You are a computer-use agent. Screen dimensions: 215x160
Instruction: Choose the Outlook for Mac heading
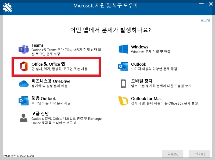(146, 98)
